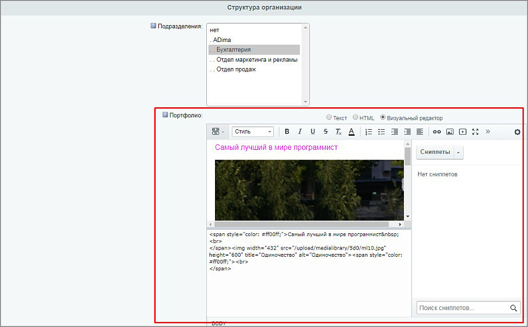Click the strikethrough formatting icon
528x327 pixels.
[x=325, y=131]
